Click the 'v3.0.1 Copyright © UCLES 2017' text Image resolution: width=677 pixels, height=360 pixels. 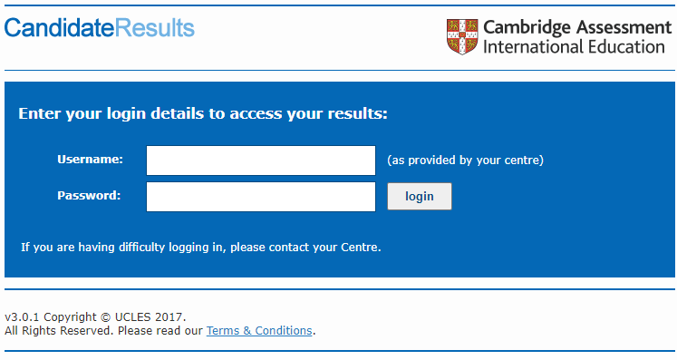coord(95,316)
